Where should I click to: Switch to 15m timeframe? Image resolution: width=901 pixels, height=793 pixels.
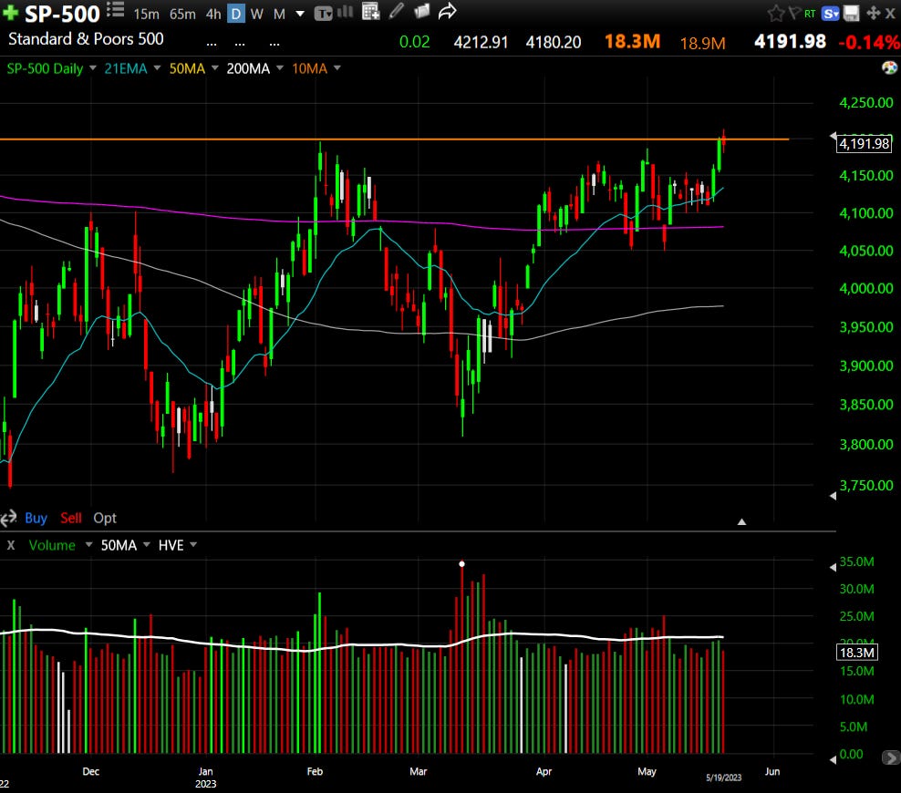coord(146,14)
